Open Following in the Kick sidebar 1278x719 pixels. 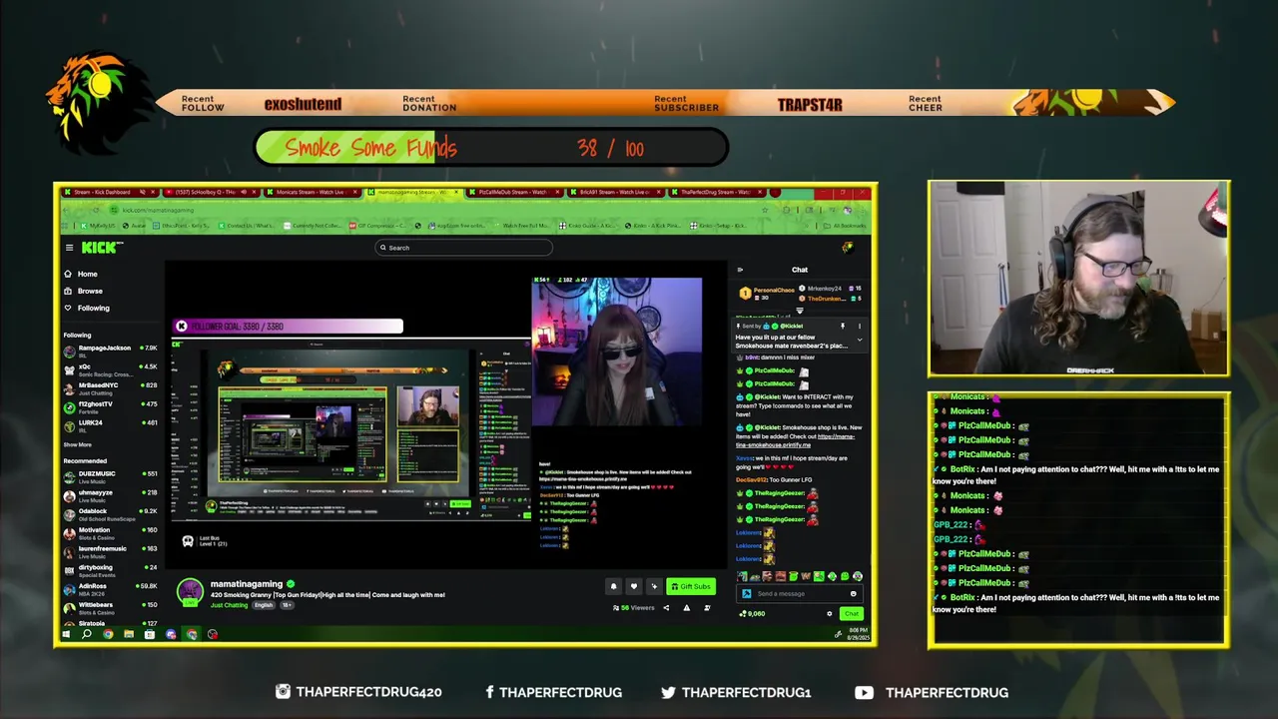tap(87, 308)
